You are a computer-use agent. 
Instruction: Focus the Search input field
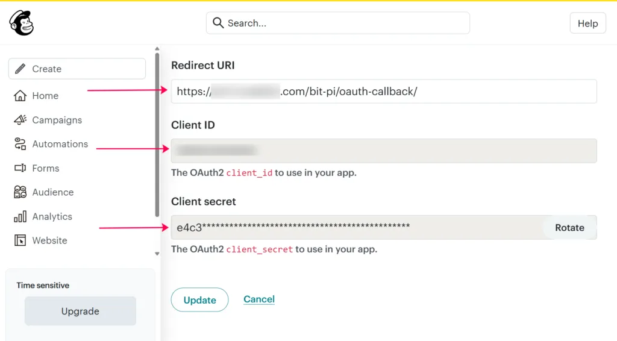[338, 23]
